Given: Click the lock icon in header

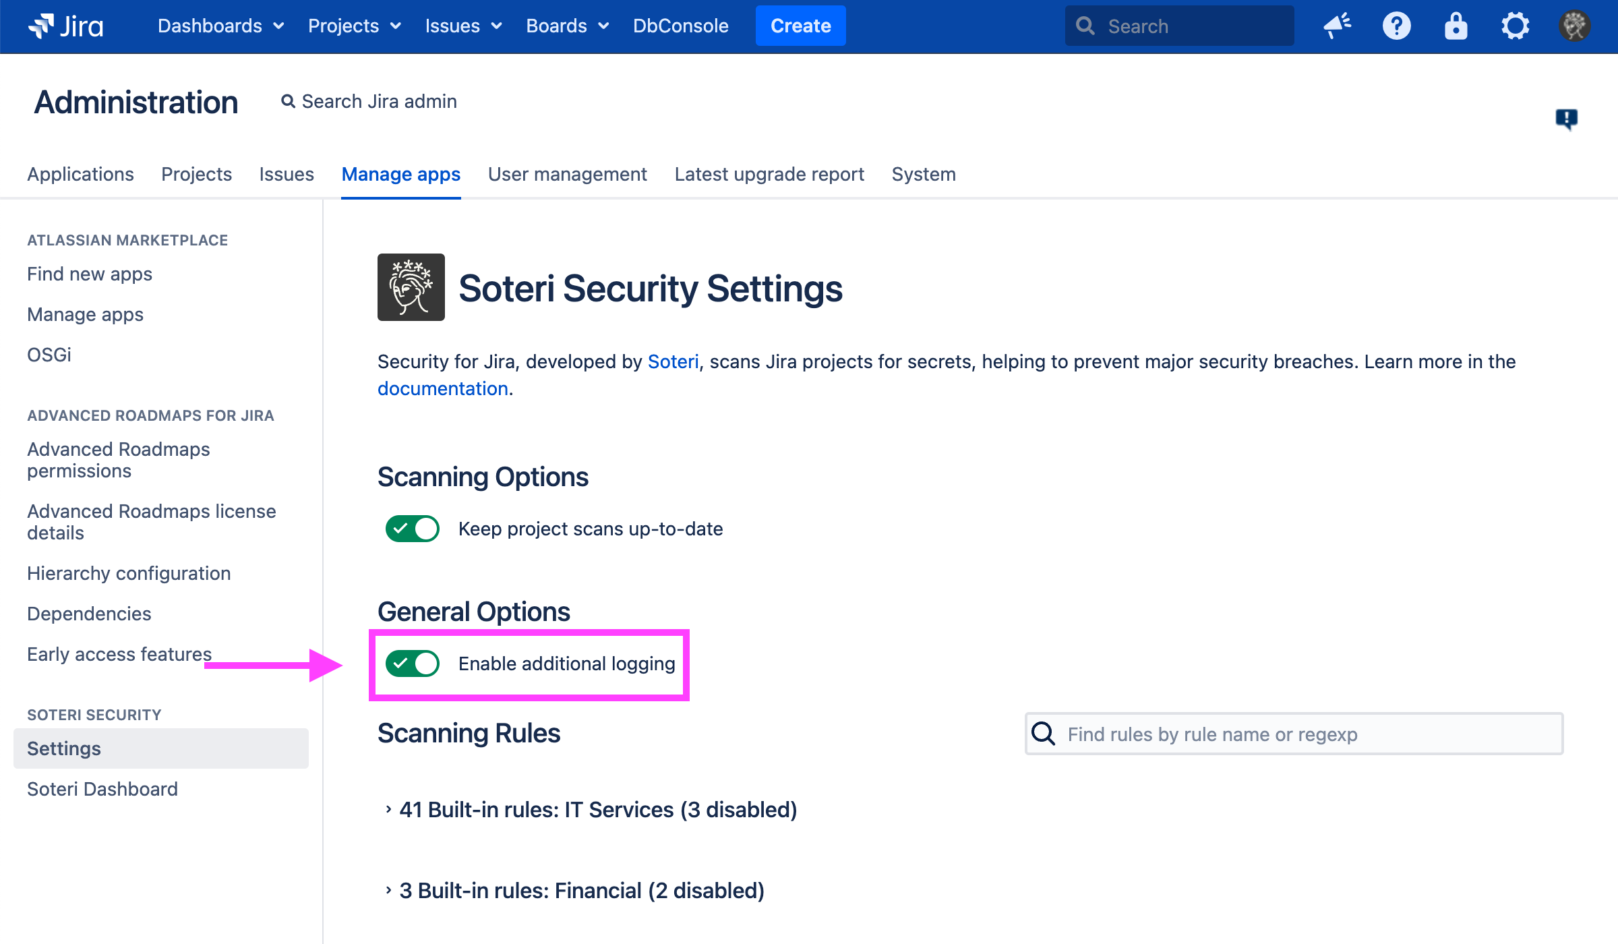Looking at the screenshot, I should pyautogui.click(x=1456, y=26).
